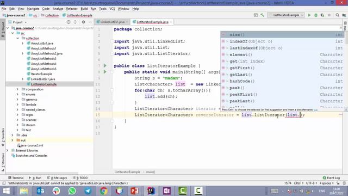Locate opened file in Project panel

(x=69, y=22)
